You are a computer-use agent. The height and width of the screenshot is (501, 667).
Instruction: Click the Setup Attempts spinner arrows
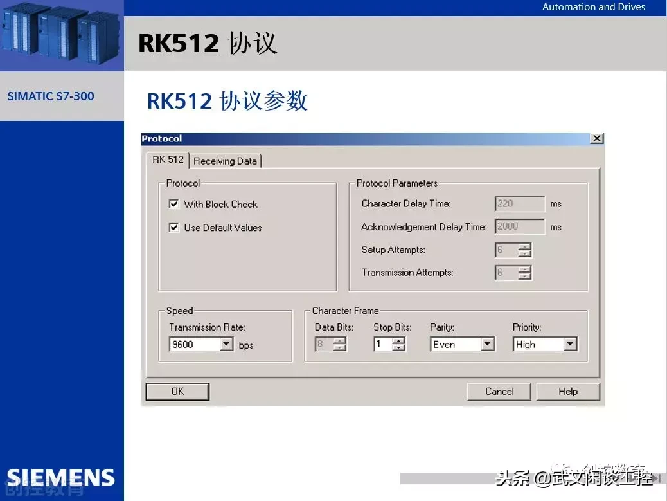click(x=525, y=250)
